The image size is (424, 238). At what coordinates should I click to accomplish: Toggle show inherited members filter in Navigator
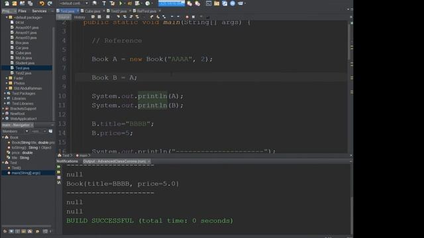click(5, 231)
